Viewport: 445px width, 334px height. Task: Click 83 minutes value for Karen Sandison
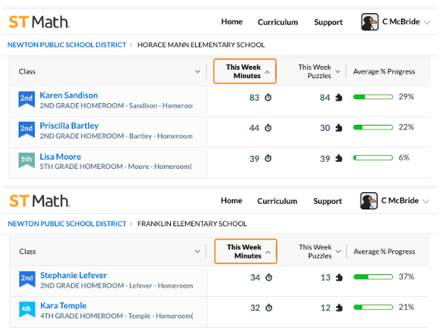[255, 98]
